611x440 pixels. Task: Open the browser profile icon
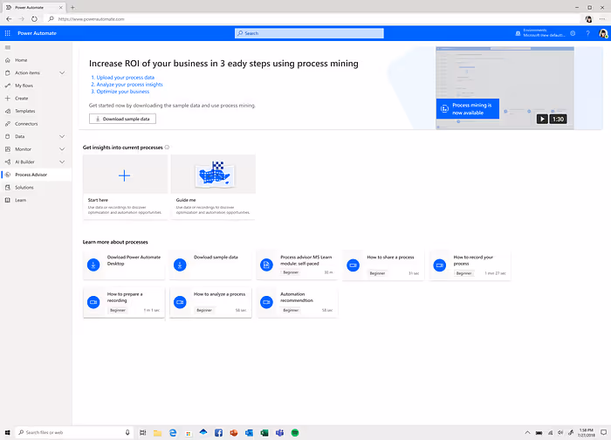coord(589,18)
